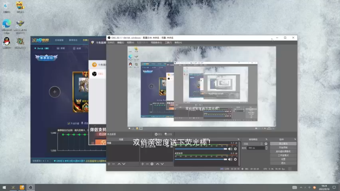
Task: Click OBS preview canvas area
Action: click(201, 87)
